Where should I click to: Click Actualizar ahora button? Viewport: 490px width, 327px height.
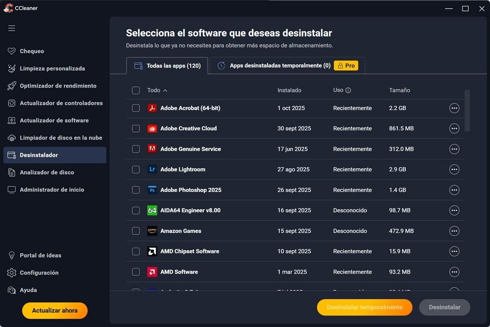55,310
